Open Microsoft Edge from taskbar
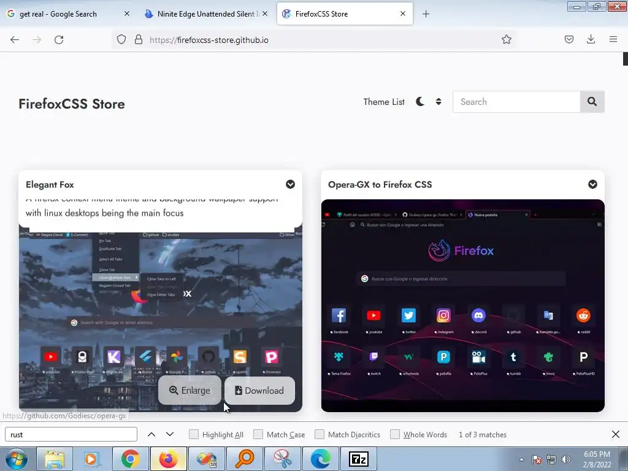Viewport: 628px width, 471px height. click(320, 459)
